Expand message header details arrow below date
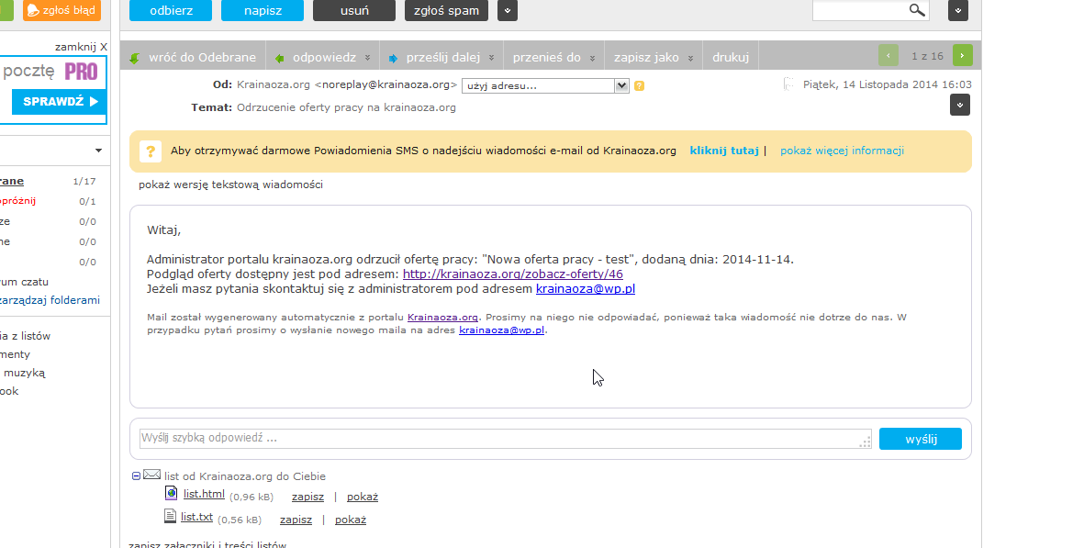 [x=959, y=106]
